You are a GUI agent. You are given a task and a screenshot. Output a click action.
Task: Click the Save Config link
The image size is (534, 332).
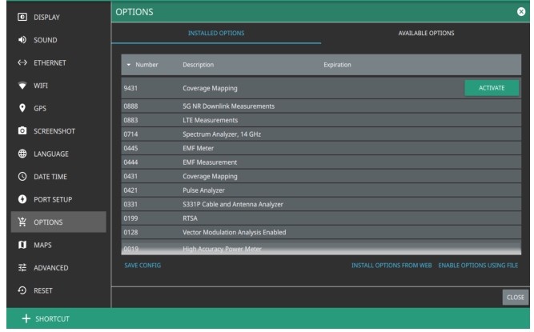(x=142, y=265)
